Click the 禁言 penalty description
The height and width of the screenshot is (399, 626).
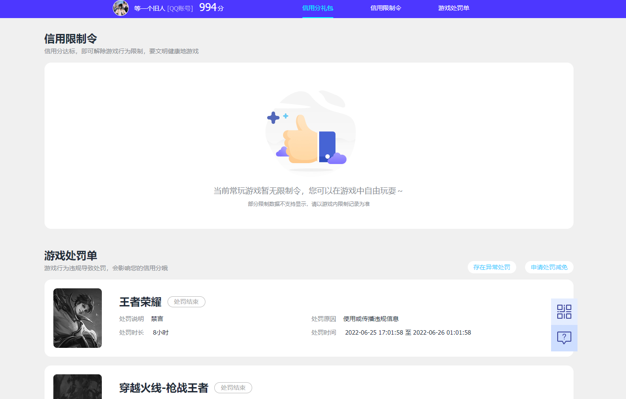click(157, 319)
